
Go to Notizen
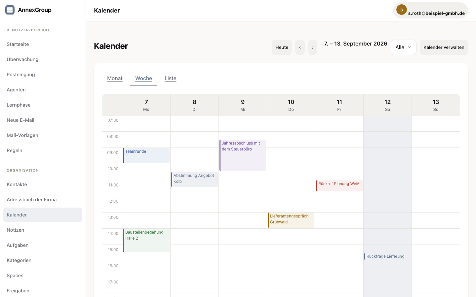[43, 230]
